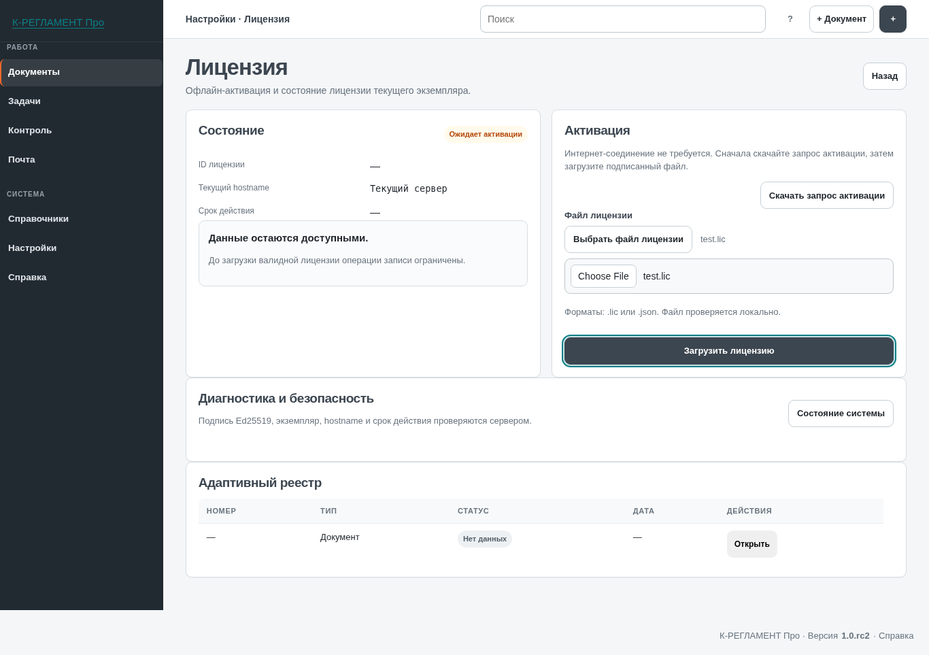Click the Документ cell in the registry
The height and width of the screenshot is (655, 929).
point(340,537)
